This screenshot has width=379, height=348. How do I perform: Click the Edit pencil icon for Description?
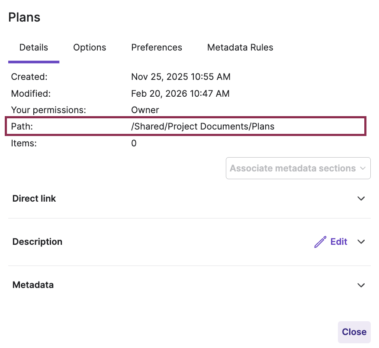320,242
